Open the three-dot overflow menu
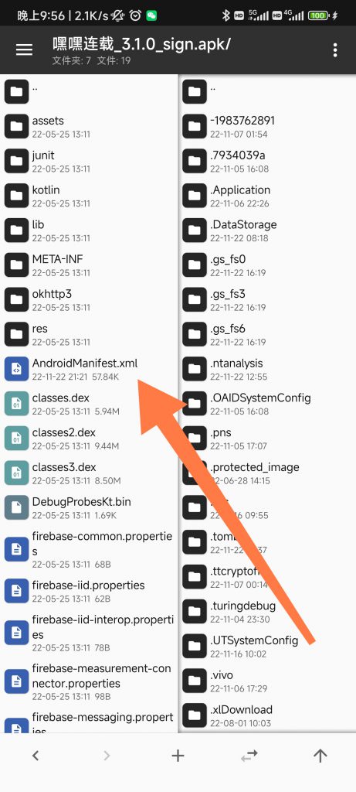Viewport: 356px width, 792px height. (x=335, y=49)
